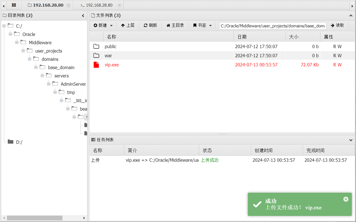Open the home grid icon tab
This screenshot has height=222, width=356.
(x=14, y=5)
